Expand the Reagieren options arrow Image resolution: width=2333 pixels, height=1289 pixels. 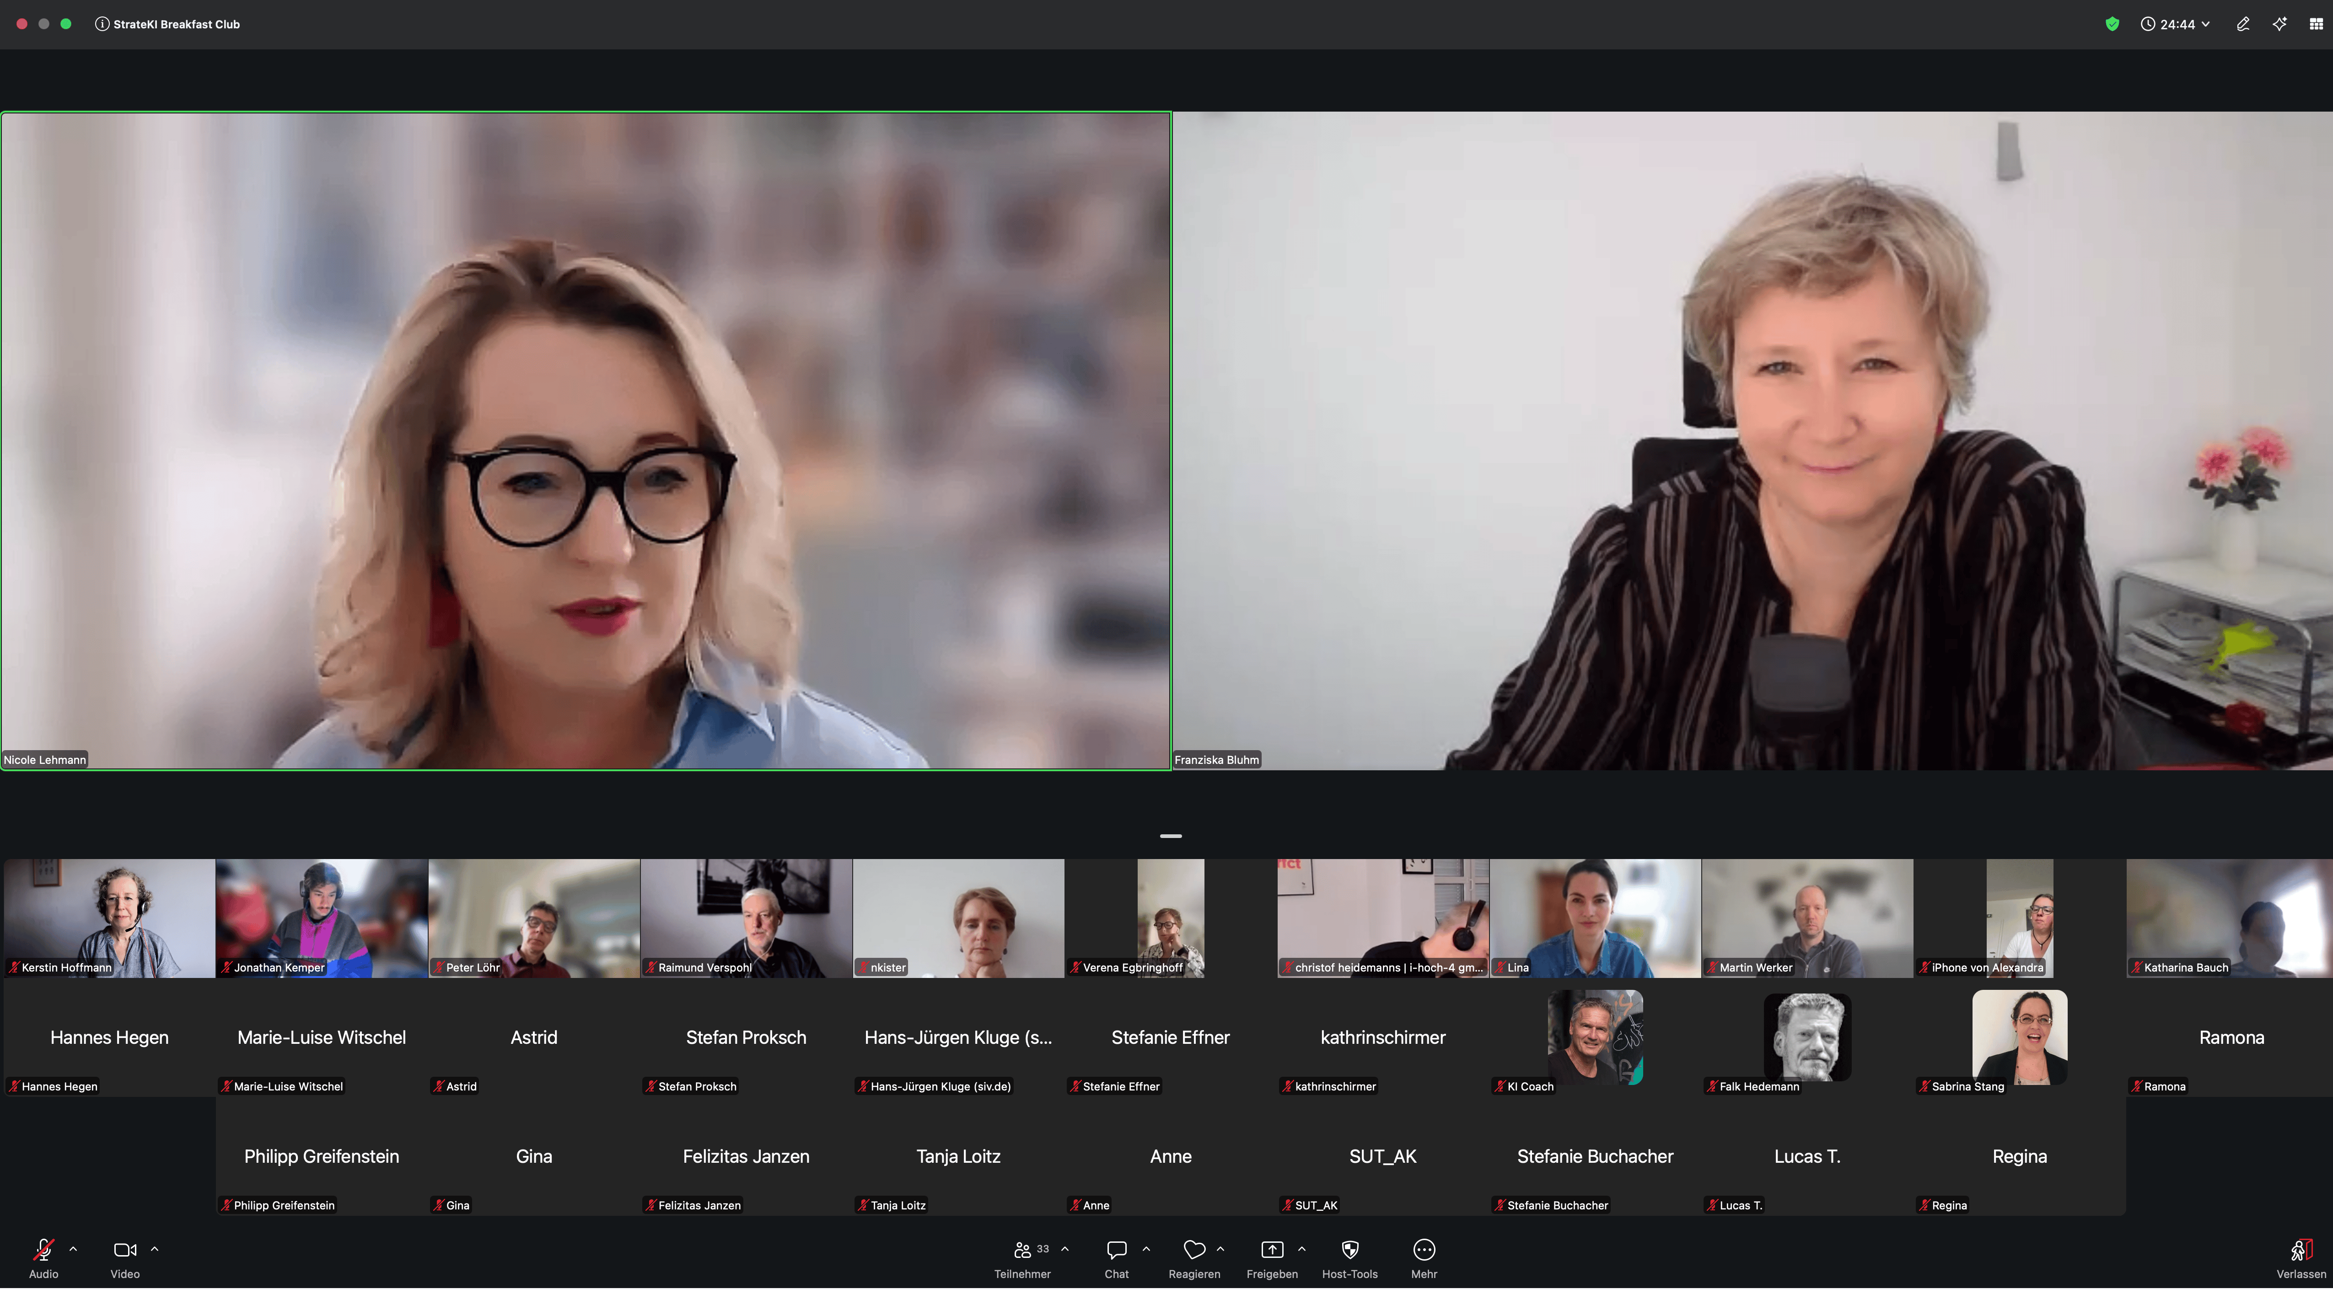coord(1220,1249)
